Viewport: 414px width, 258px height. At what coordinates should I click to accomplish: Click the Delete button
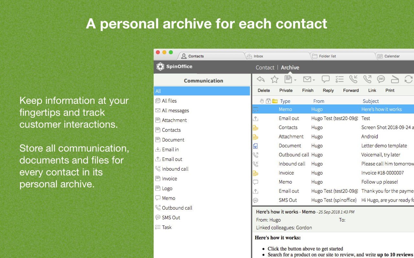click(264, 90)
